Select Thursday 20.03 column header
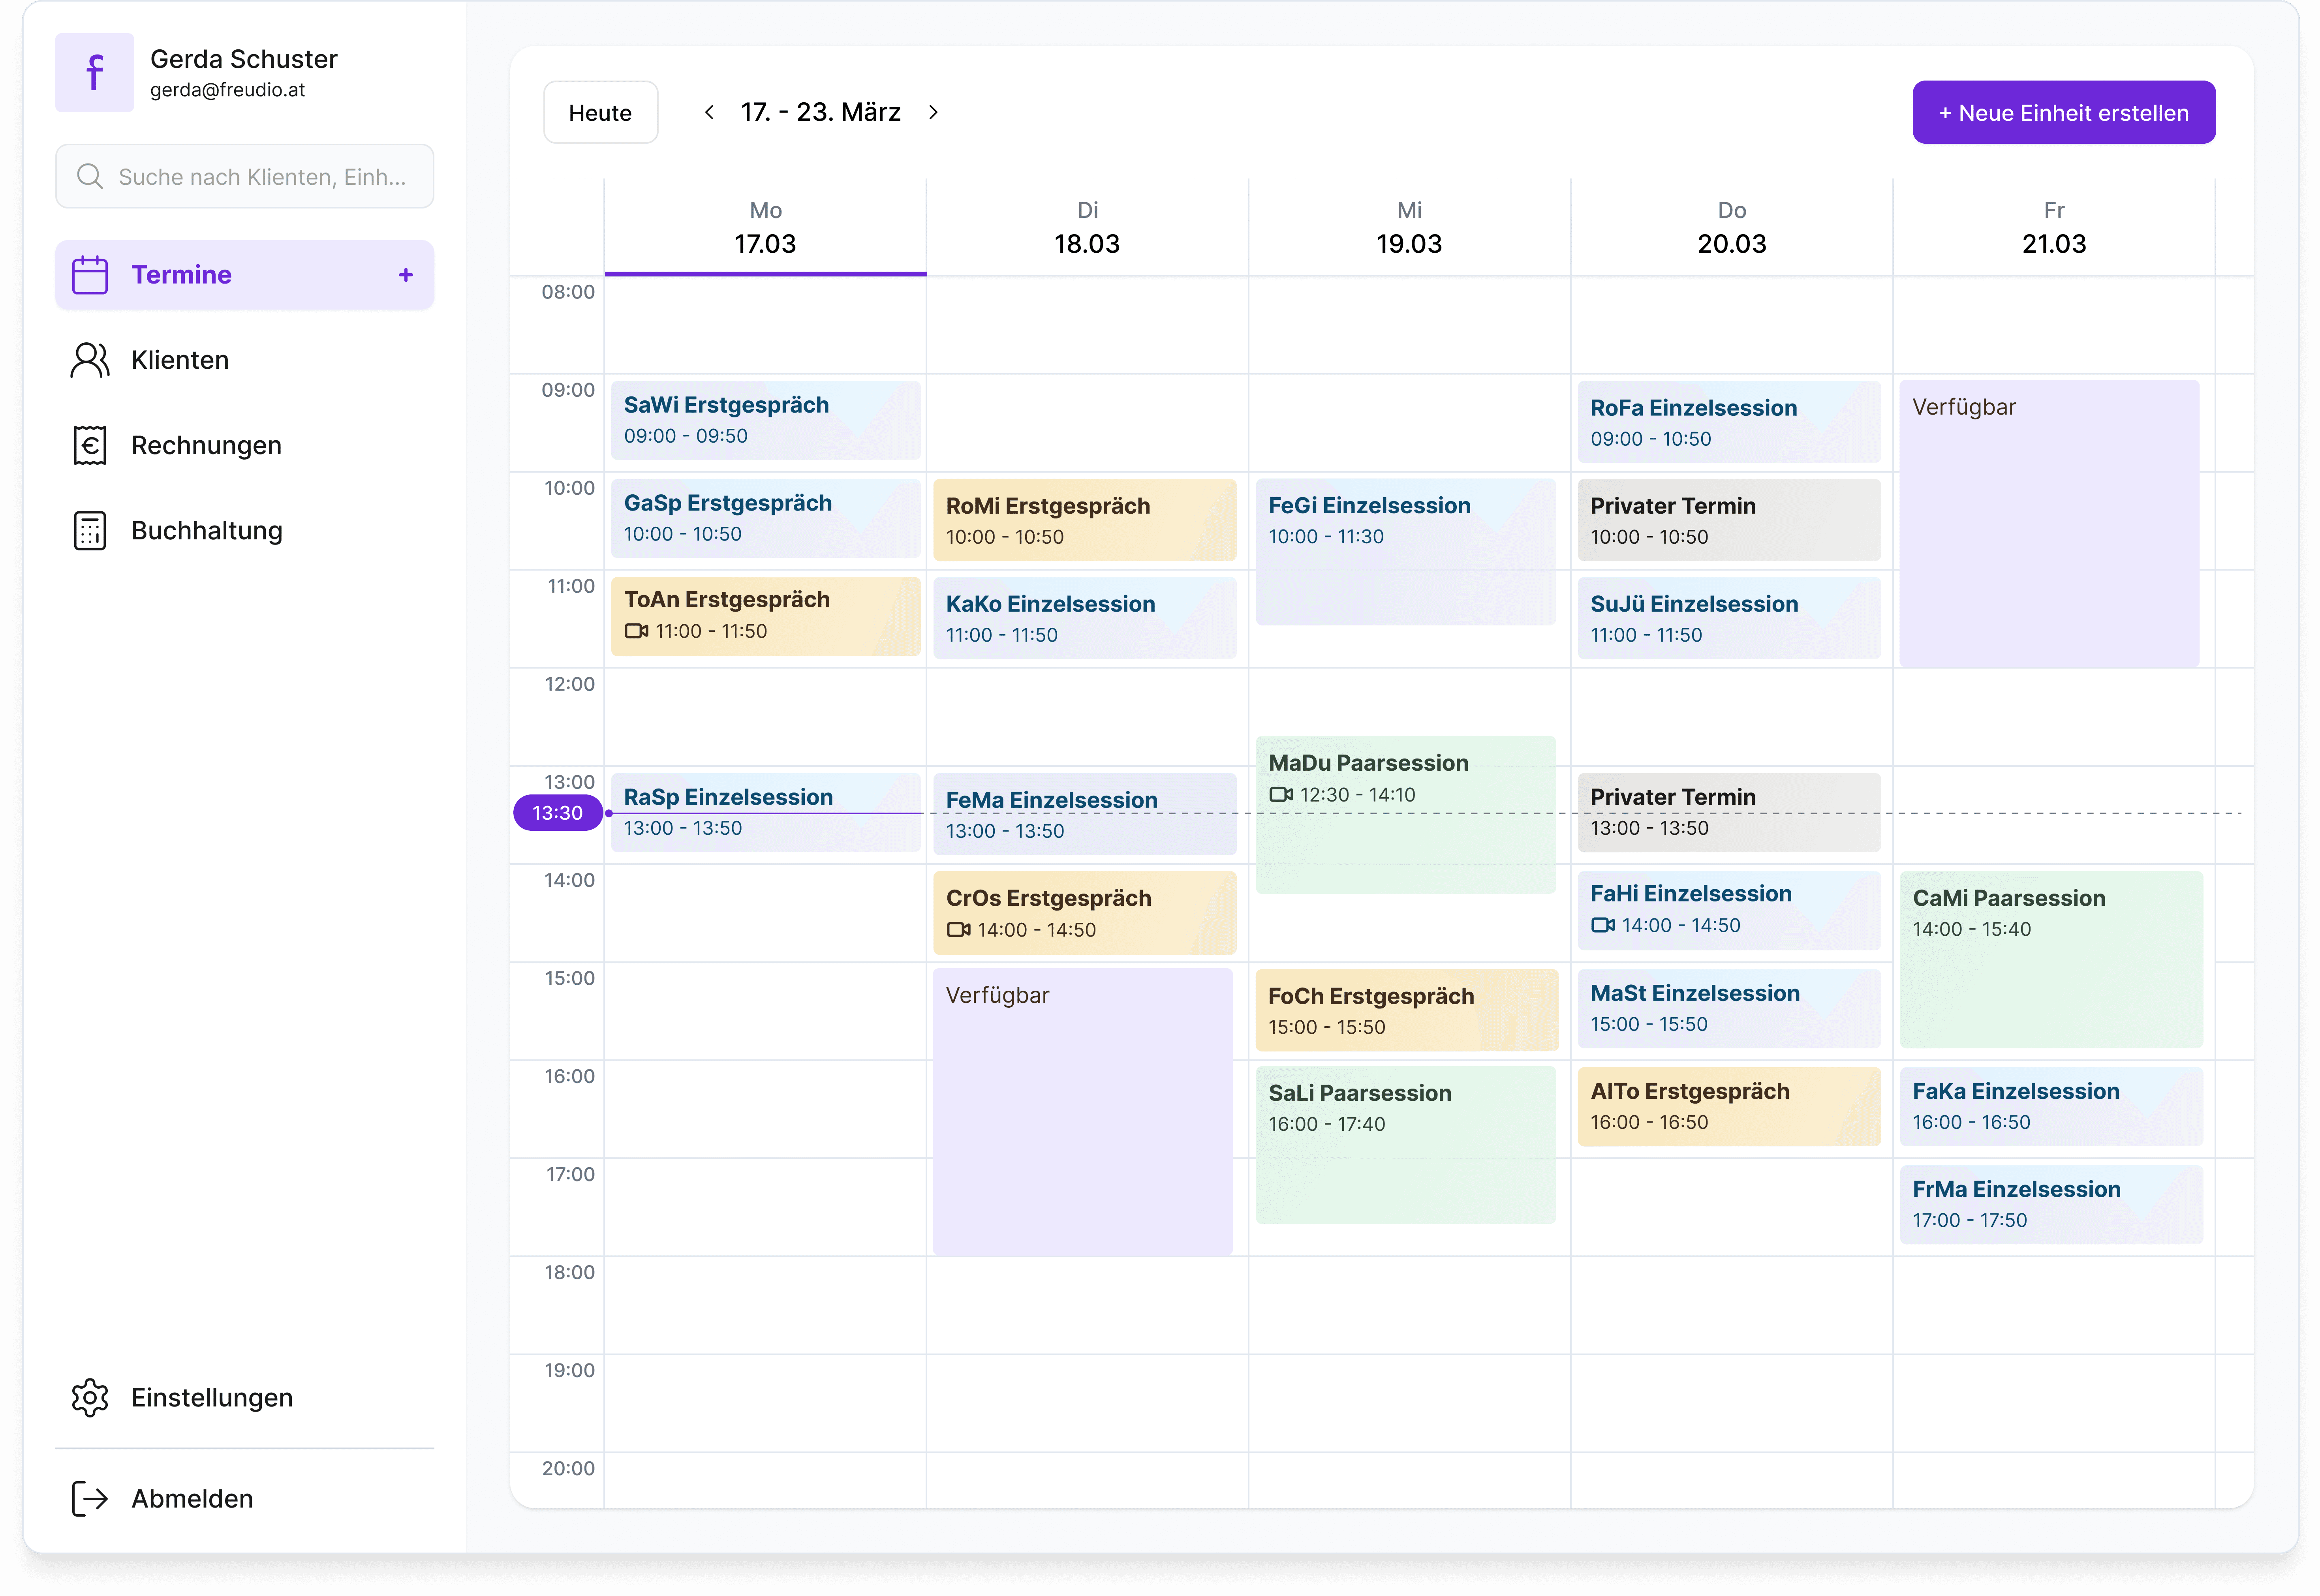This screenshot has height=1596, width=2320. (x=1732, y=228)
